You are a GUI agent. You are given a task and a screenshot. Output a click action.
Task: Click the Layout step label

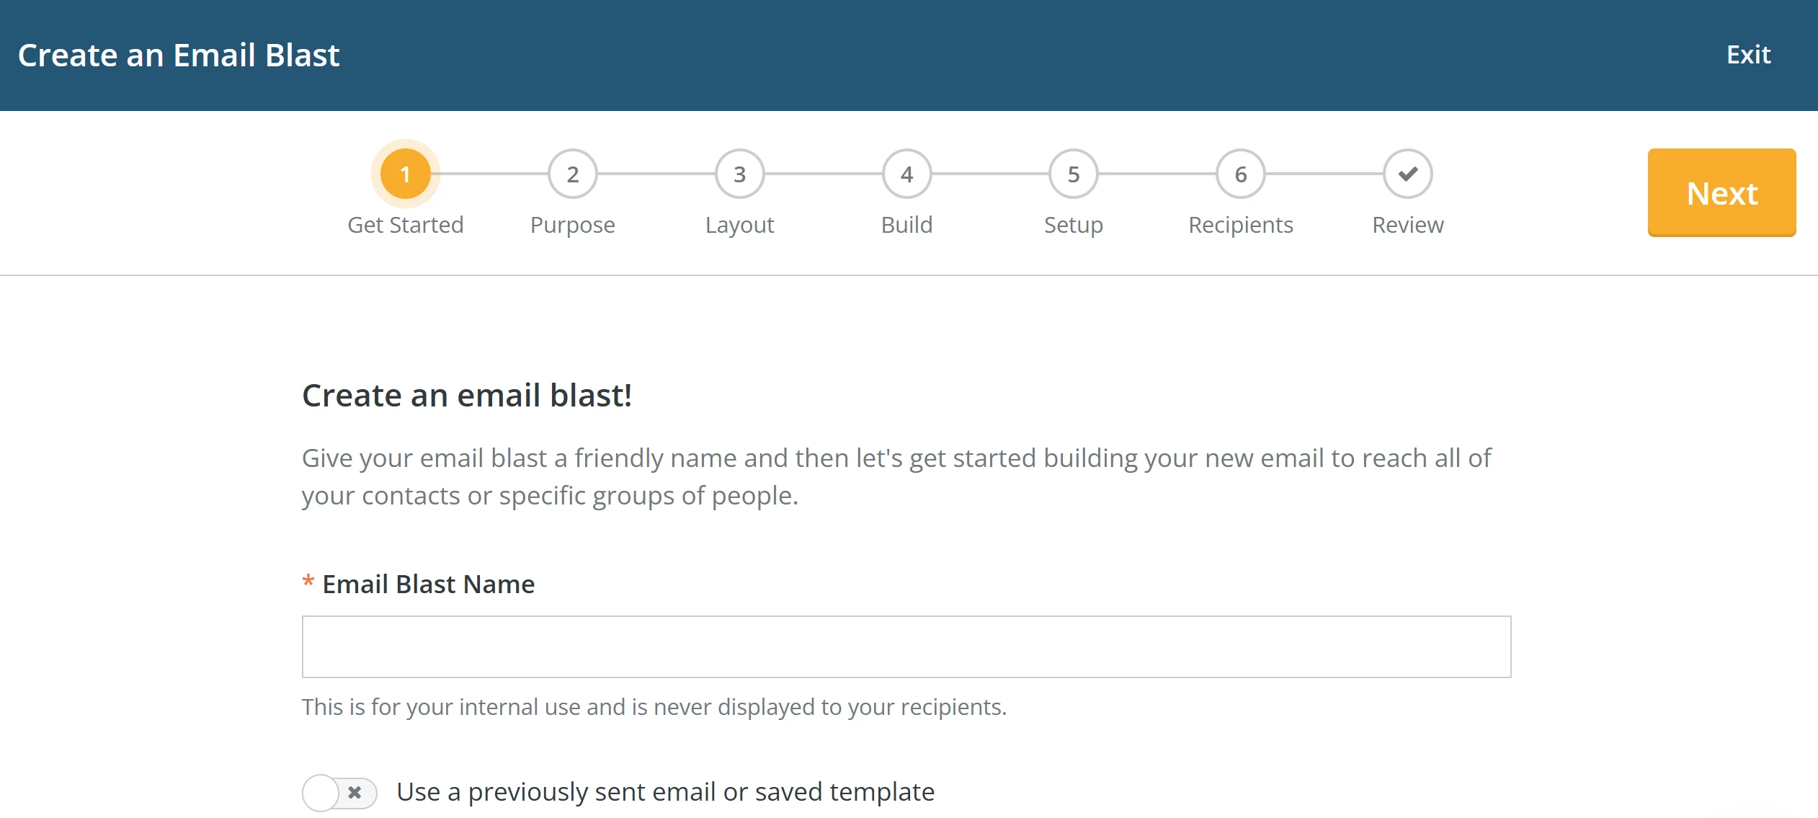pos(739,224)
